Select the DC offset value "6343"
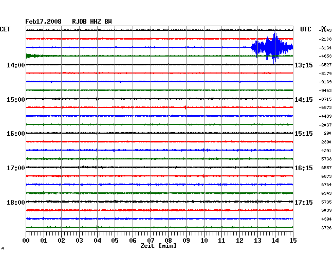This screenshot has height=254, width=334. 326,193
